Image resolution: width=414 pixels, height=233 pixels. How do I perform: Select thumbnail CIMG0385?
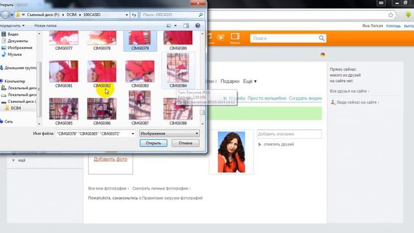pos(63,109)
